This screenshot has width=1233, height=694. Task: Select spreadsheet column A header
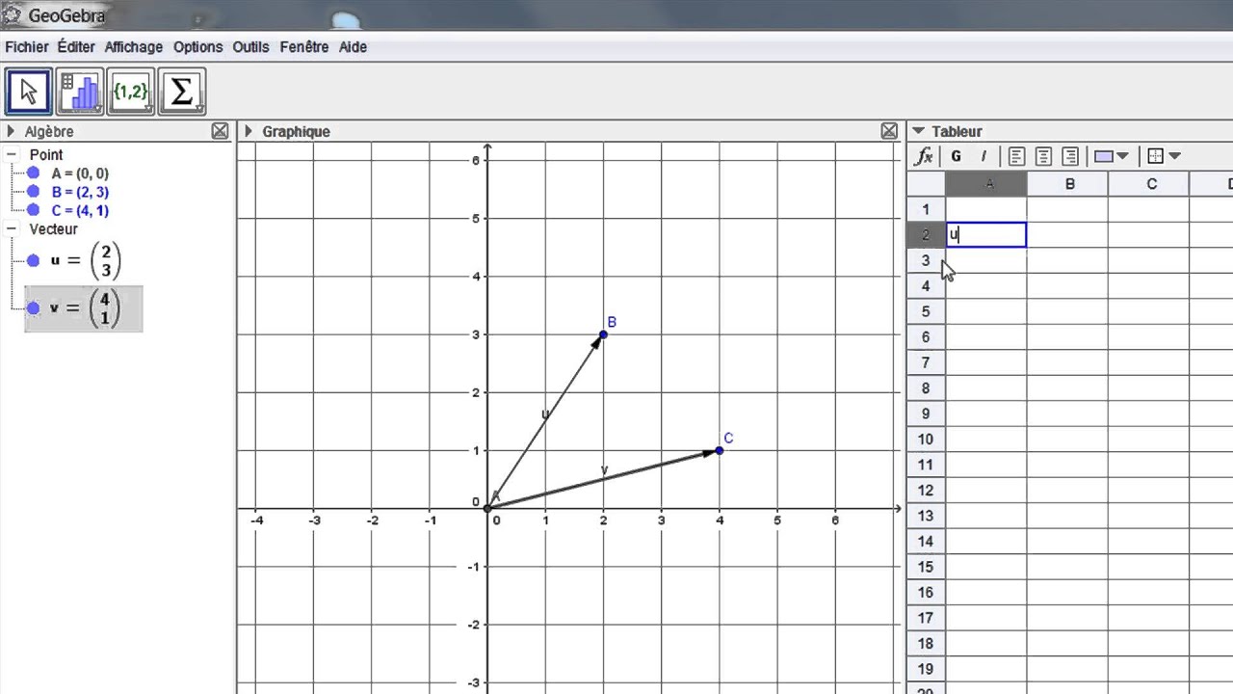point(986,184)
